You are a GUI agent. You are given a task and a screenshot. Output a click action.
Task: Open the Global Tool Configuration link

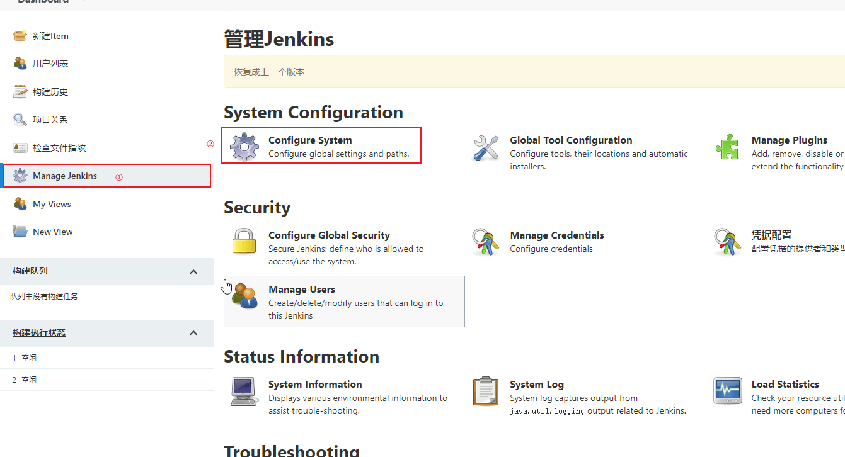click(571, 140)
